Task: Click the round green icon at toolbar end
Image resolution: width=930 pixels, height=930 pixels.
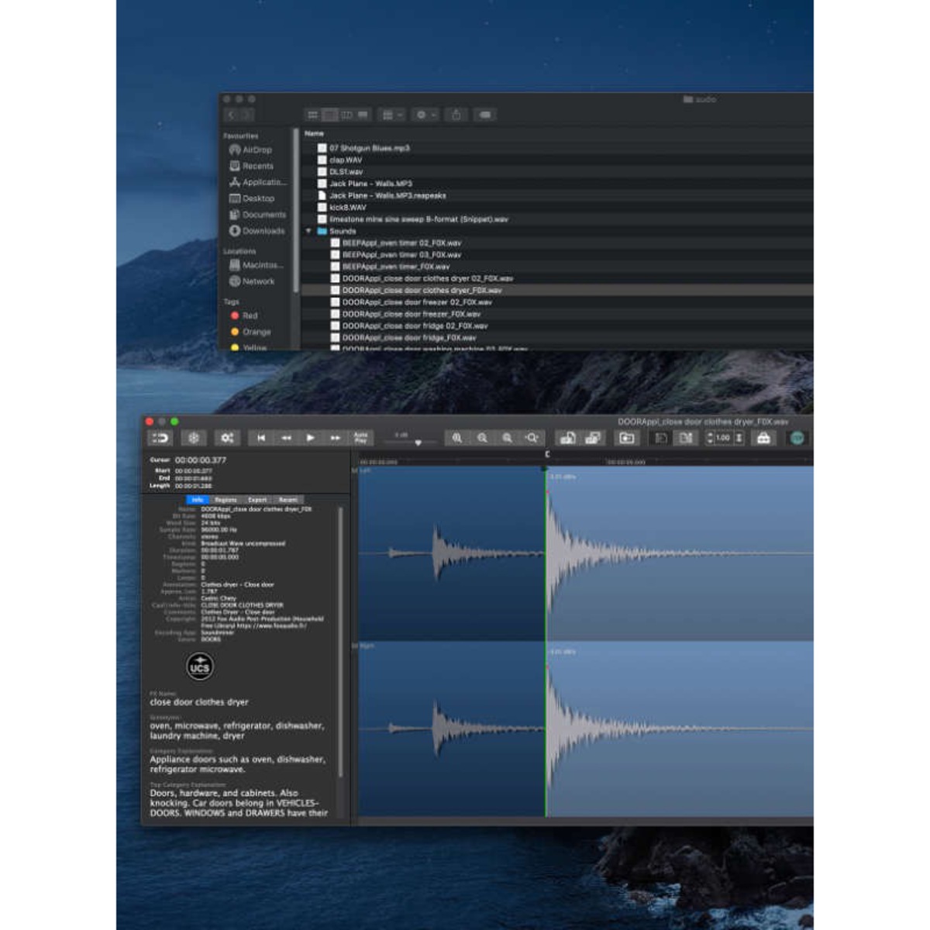Action: (797, 438)
